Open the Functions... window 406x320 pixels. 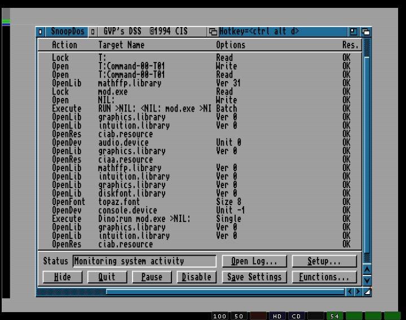pyautogui.click(x=324, y=277)
